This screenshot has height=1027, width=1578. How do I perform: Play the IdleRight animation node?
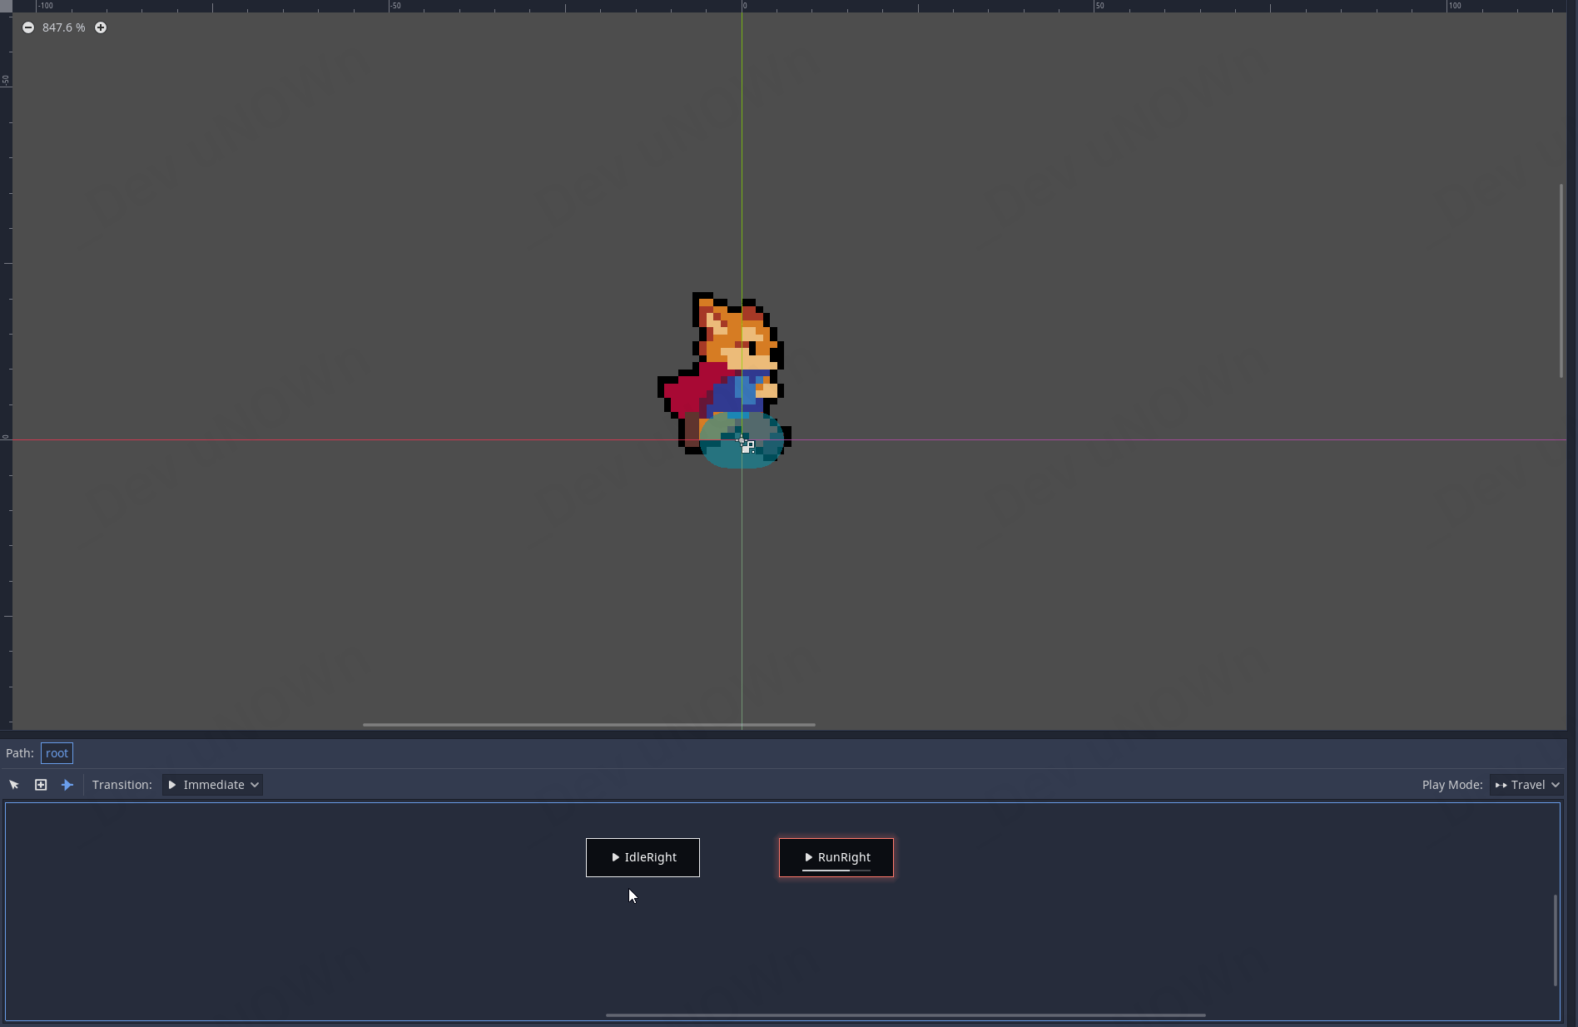(x=616, y=857)
